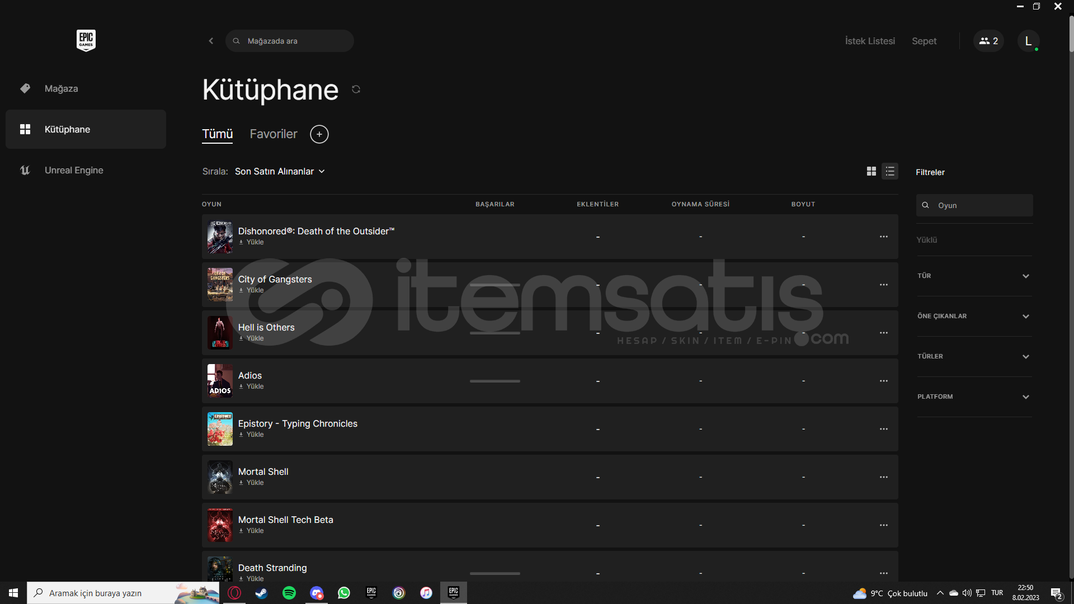Screen dimensions: 1074x604
Task: Click Yükle under Epistory Typing Chronicles
Action: pyautogui.click(x=251, y=435)
